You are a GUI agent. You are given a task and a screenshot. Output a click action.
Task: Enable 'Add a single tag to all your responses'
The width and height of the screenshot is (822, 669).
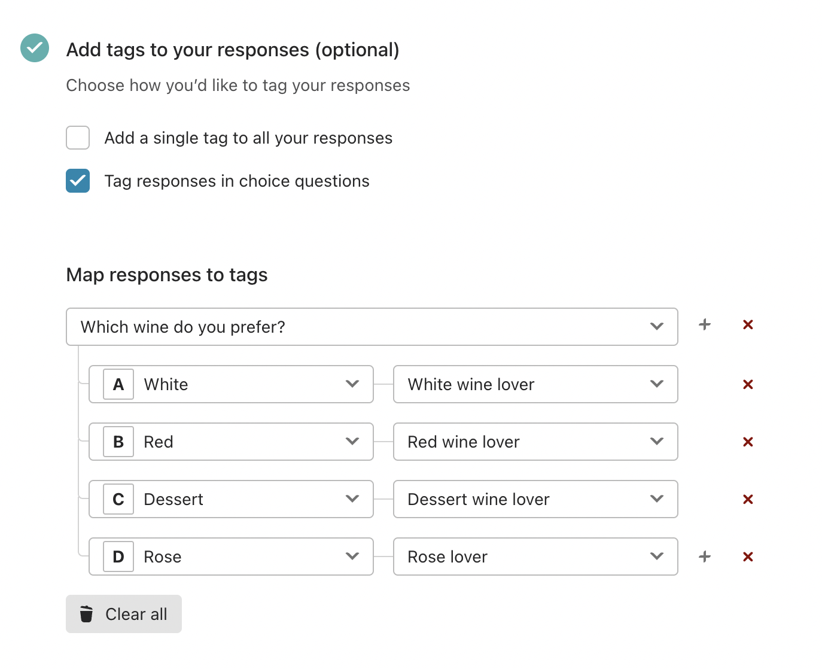point(78,138)
